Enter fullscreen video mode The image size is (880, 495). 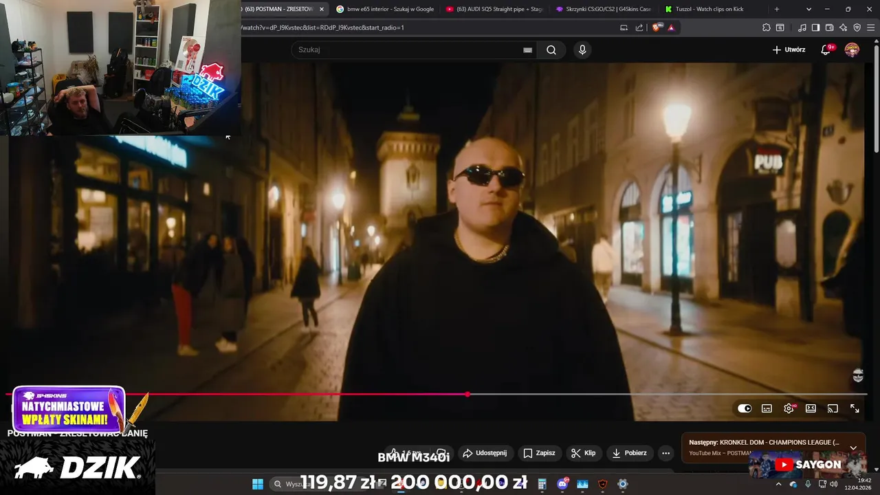coord(855,408)
